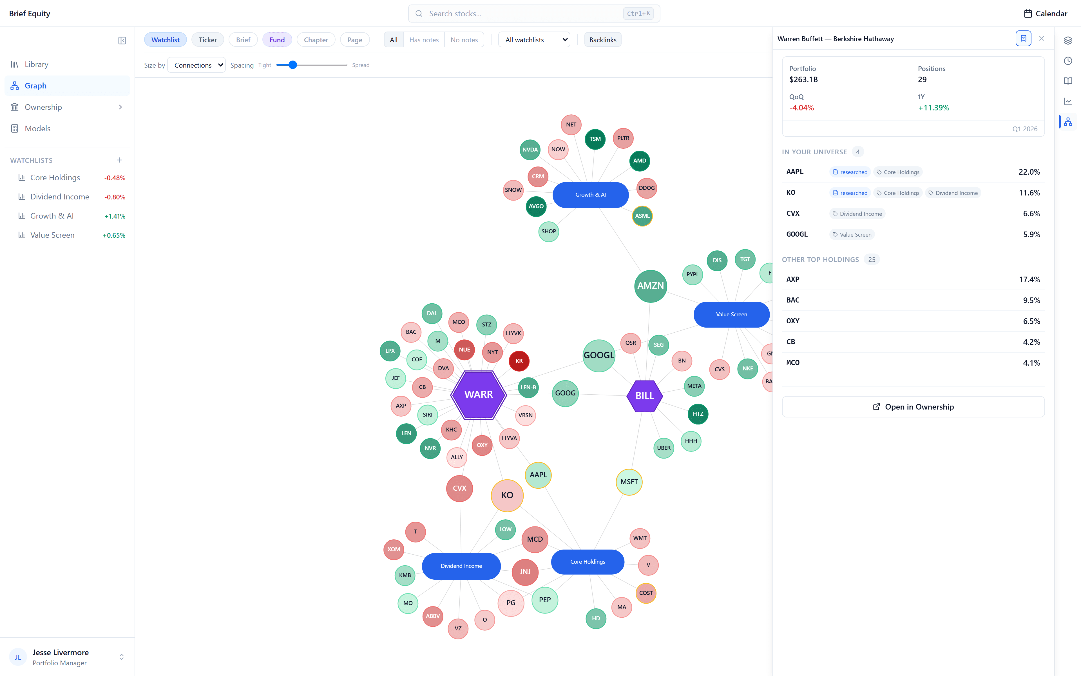Click the Dividend Income watchlist node in graph

461,566
